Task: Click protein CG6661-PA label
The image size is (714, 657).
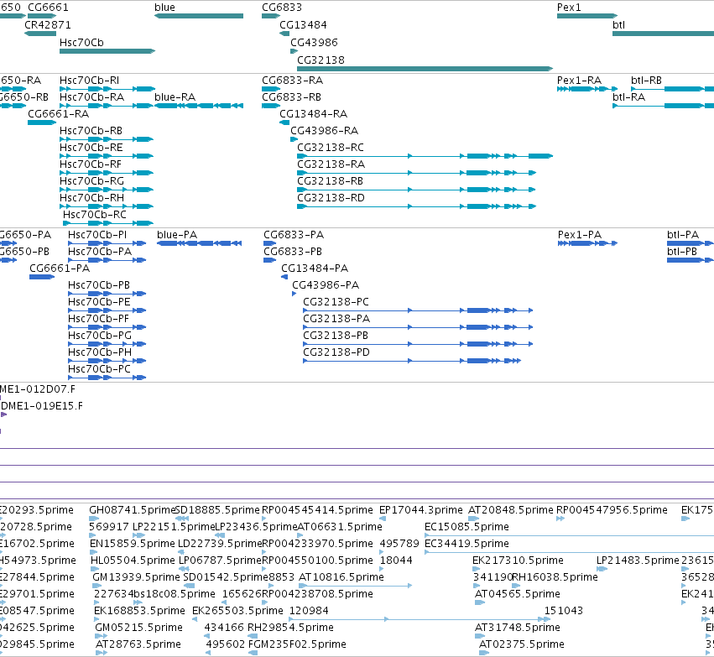Action: [x=60, y=269]
